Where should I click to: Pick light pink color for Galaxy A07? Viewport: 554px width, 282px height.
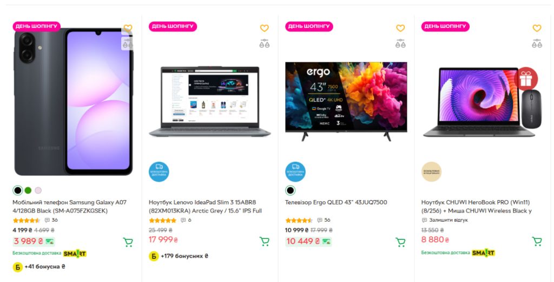(x=38, y=190)
